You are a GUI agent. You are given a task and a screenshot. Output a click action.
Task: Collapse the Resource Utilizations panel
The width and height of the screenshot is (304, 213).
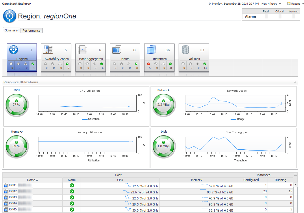(x=295, y=82)
